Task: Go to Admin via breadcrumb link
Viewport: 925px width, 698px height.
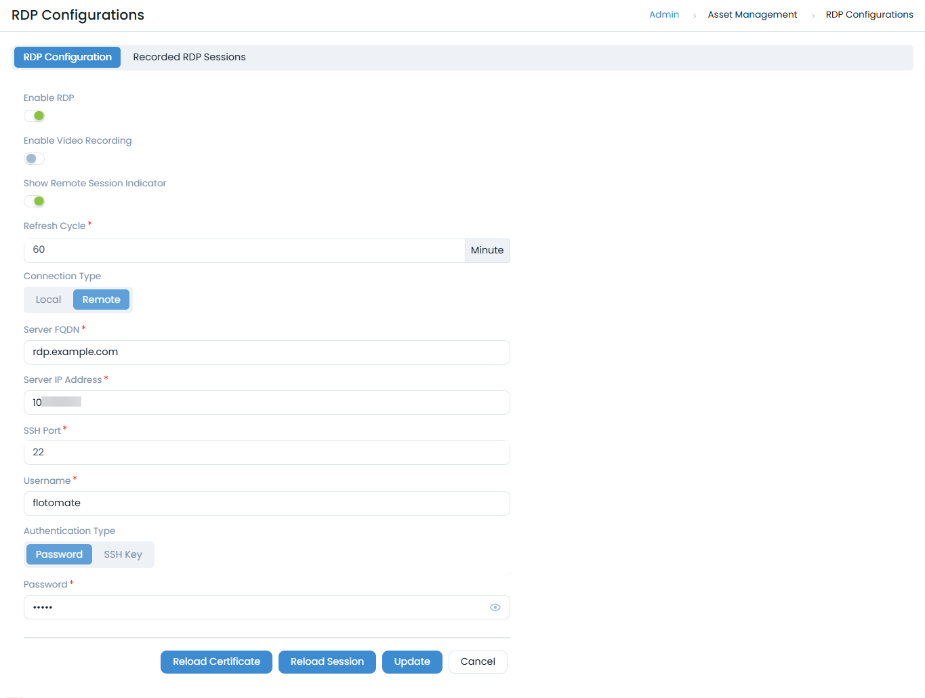Action: 663,15
